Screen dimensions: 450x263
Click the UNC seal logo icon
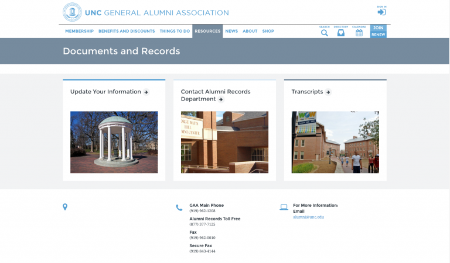pos(72,12)
